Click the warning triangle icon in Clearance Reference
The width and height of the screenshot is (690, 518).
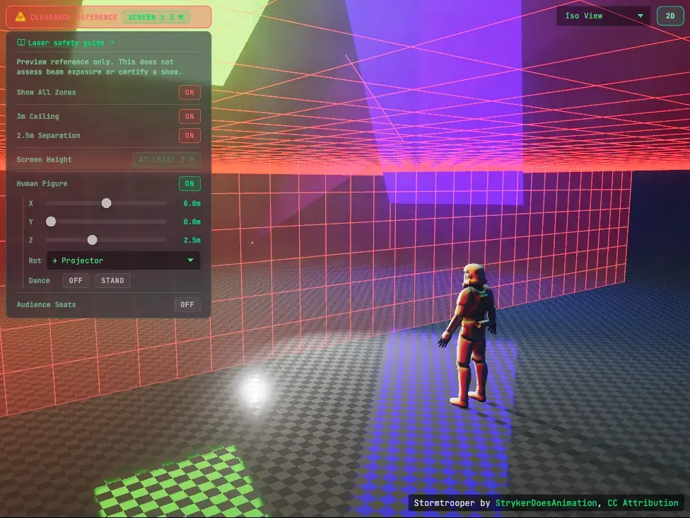pos(21,17)
